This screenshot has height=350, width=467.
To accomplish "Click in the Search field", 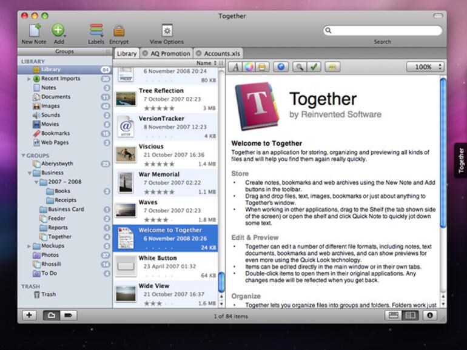I will [x=383, y=30].
